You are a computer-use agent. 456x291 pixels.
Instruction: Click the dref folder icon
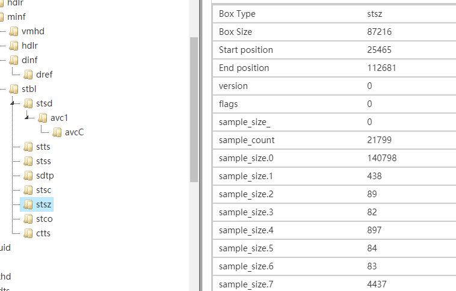coord(28,75)
